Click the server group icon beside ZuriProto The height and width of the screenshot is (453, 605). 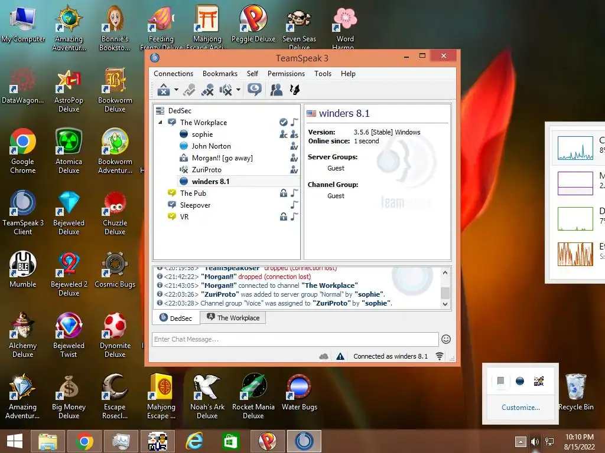click(x=294, y=169)
